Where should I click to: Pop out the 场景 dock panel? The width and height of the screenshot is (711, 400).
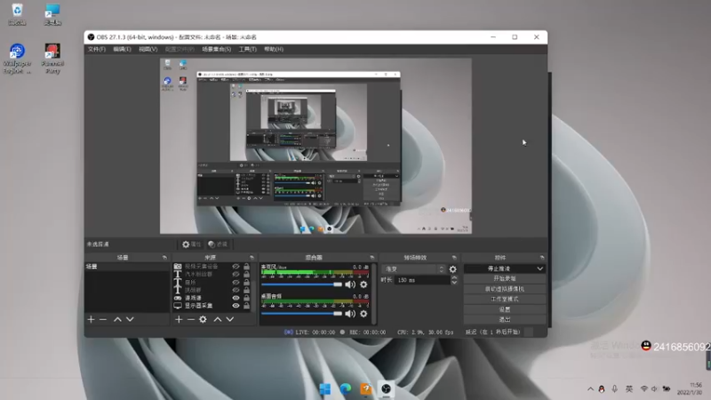[164, 257]
